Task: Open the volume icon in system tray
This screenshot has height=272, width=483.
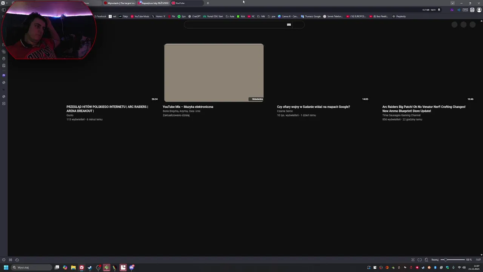Action: tap(464, 267)
